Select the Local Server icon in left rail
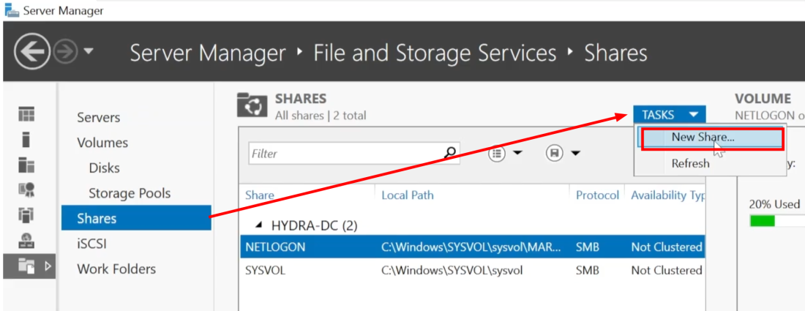The height and width of the screenshot is (311, 805). click(27, 140)
